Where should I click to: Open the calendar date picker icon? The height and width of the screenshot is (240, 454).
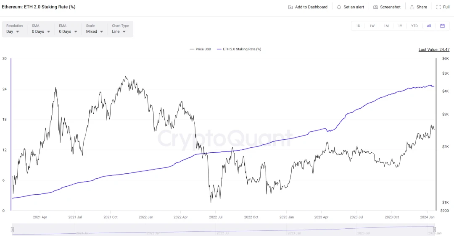pos(442,26)
